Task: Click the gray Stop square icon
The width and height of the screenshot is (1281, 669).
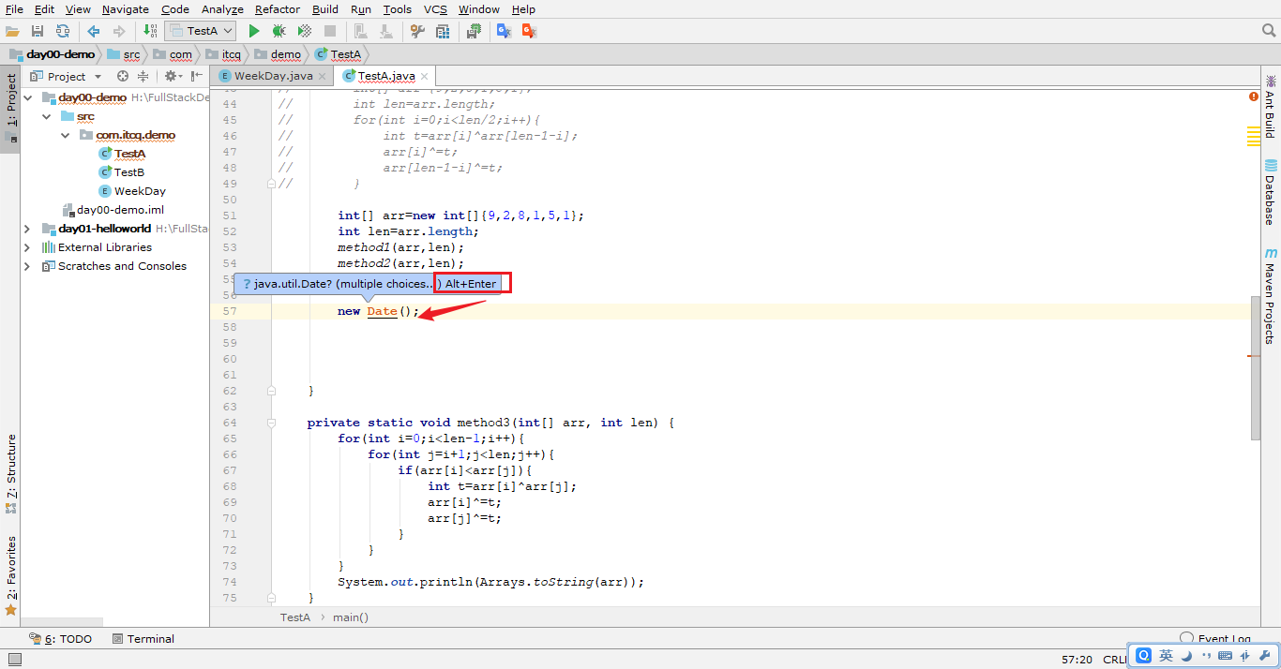Action: tap(330, 31)
